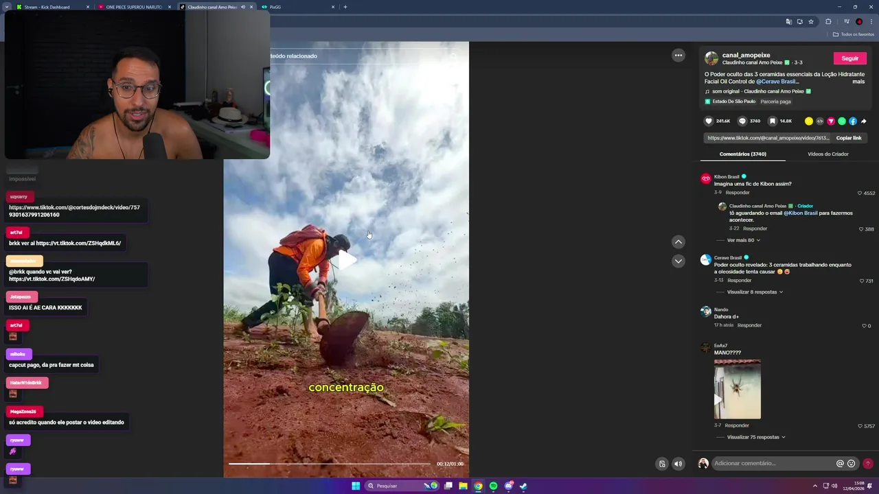Open the @Cerave Brasil mention link
The width and height of the screenshot is (879, 494).
pos(777,82)
